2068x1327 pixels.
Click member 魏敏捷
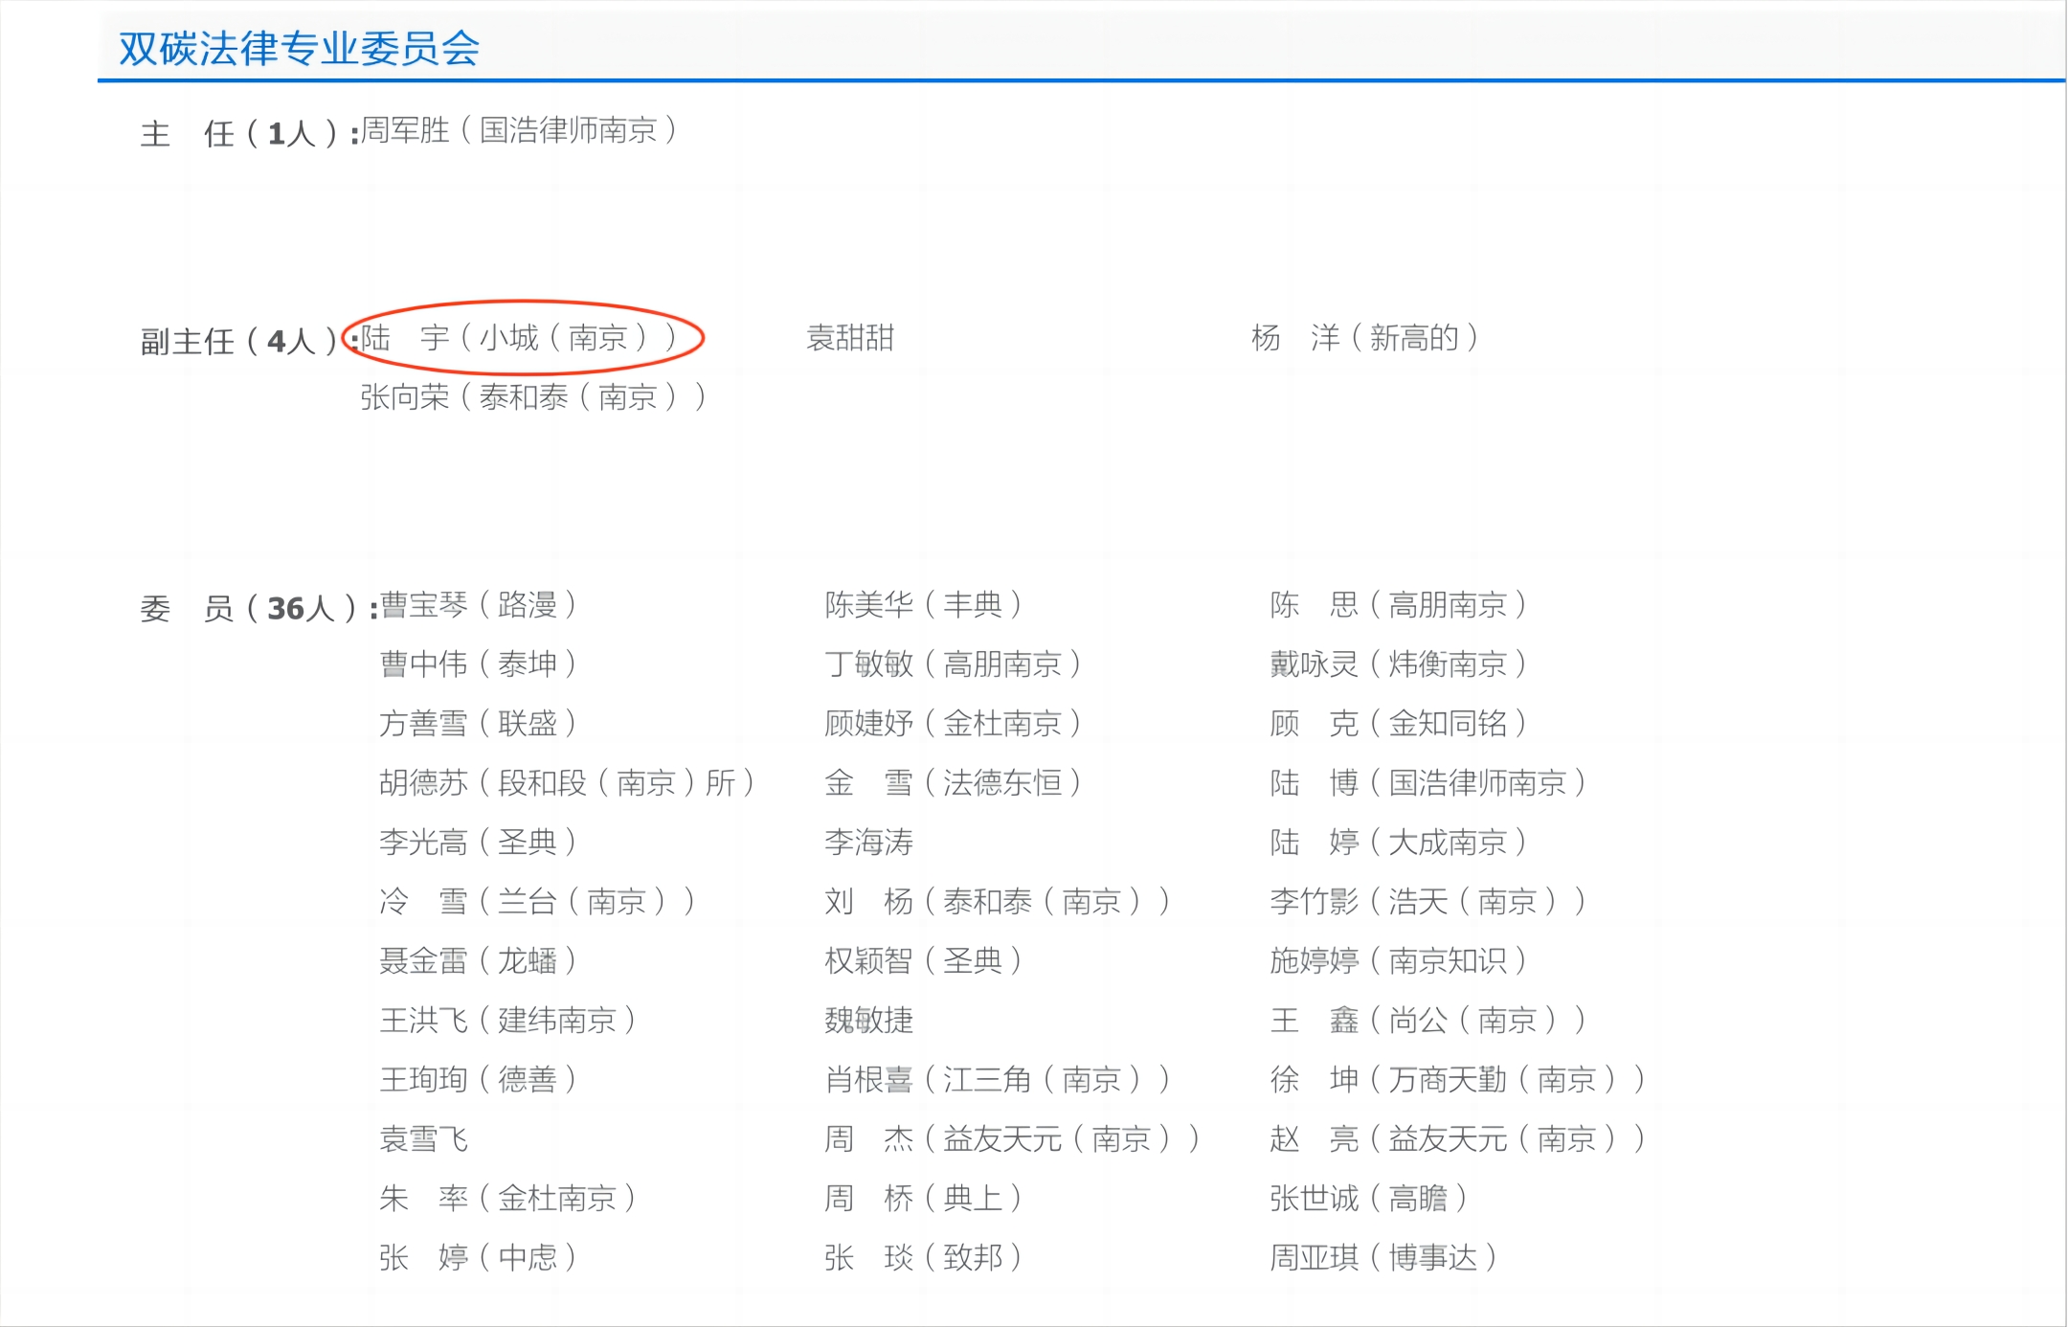(869, 1021)
